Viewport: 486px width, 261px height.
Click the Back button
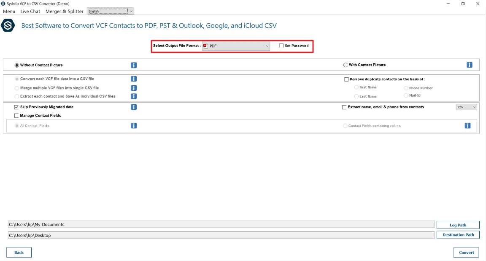click(x=19, y=252)
